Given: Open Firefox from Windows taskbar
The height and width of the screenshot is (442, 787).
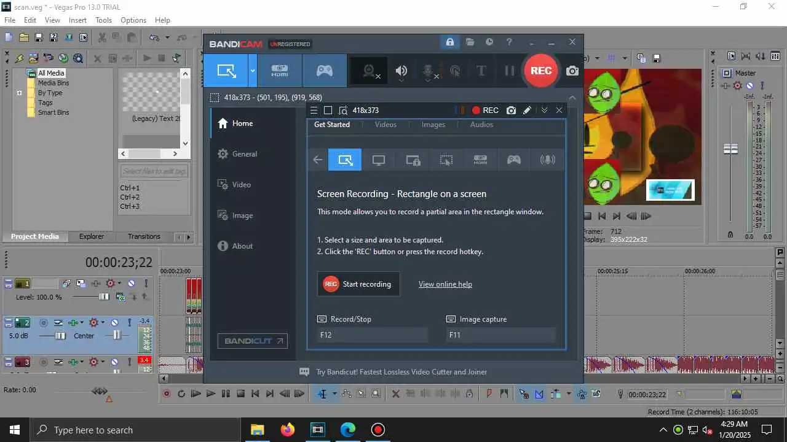Looking at the screenshot, I should coord(287,430).
